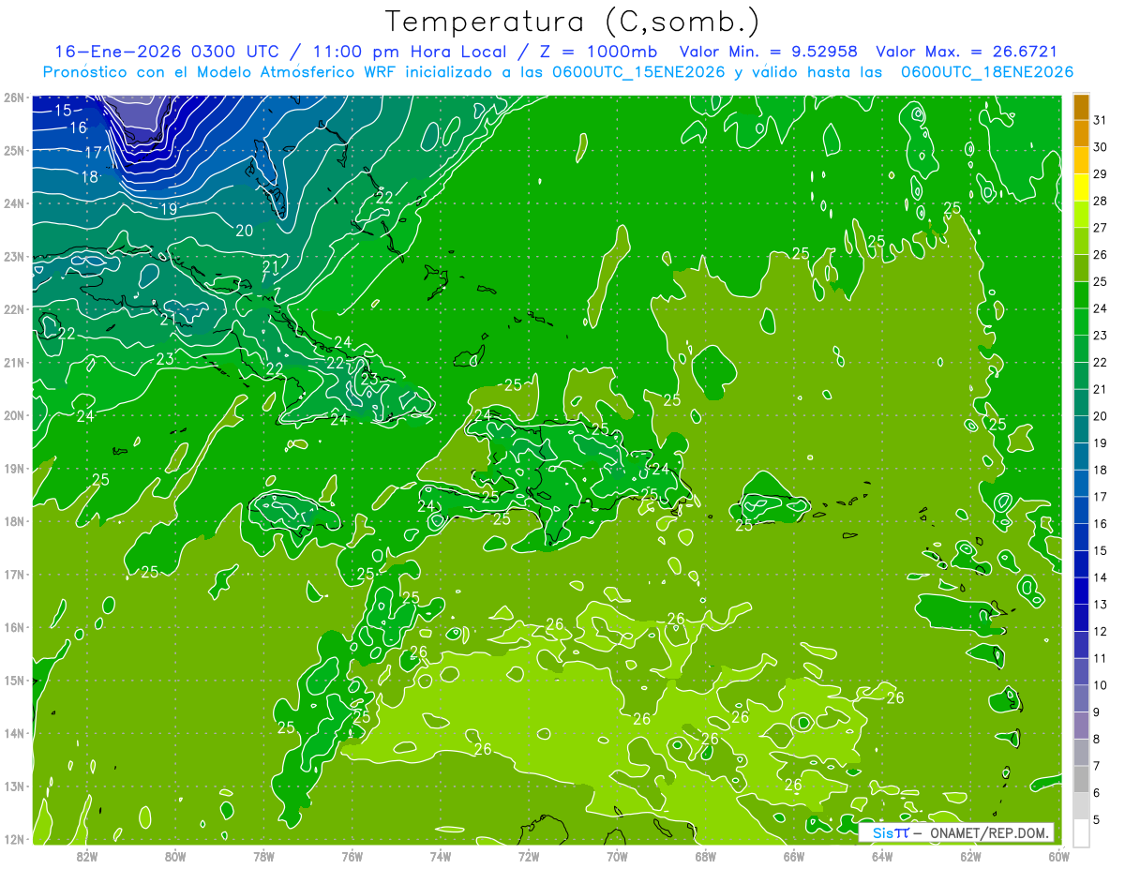
Task: Click the color scale label "13"
Action: [x=1100, y=605]
